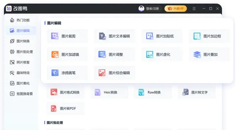Open the 图片叠加 overlay icon

(197, 54)
